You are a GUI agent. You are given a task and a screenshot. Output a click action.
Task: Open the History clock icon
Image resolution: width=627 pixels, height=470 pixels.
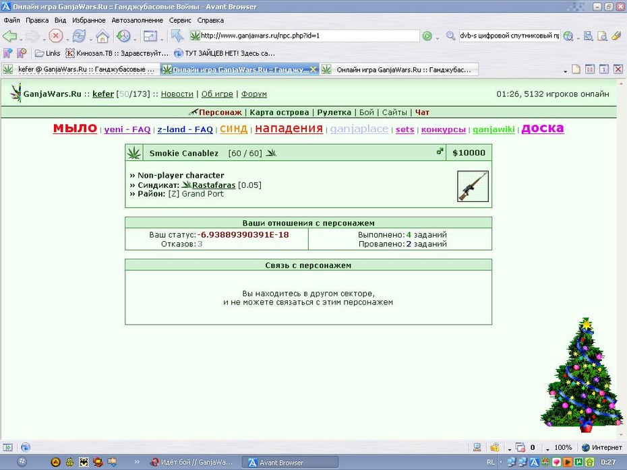(x=123, y=36)
